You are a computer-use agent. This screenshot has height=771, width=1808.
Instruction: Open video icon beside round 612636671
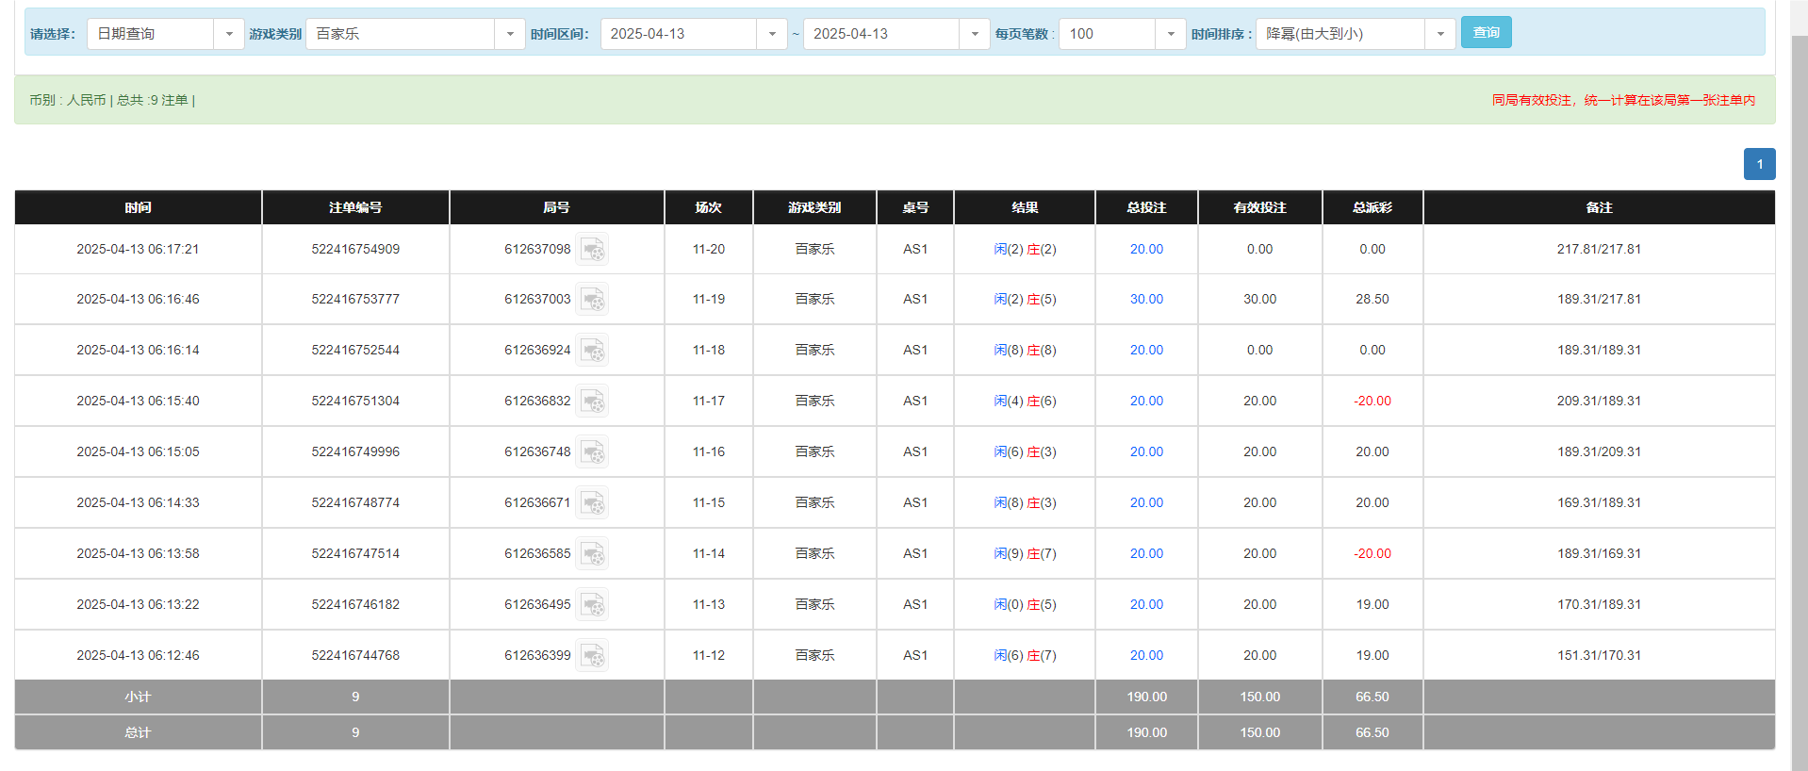pos(592,503)
